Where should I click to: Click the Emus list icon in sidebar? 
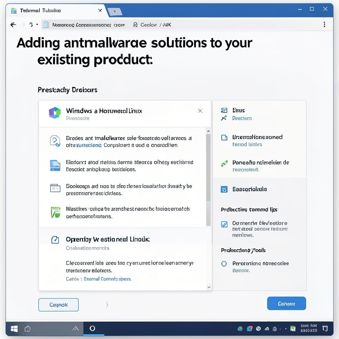(x=224, y=110)
